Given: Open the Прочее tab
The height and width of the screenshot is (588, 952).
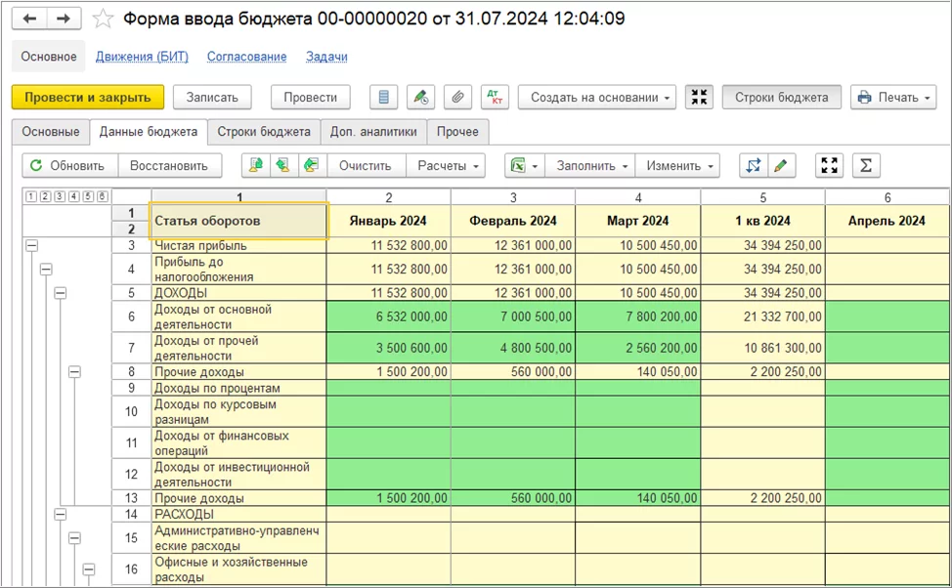Looking at the screenshot, I should pos(457,132).
